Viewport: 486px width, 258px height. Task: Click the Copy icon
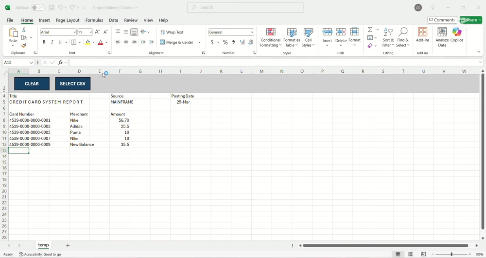click(23, 38)
